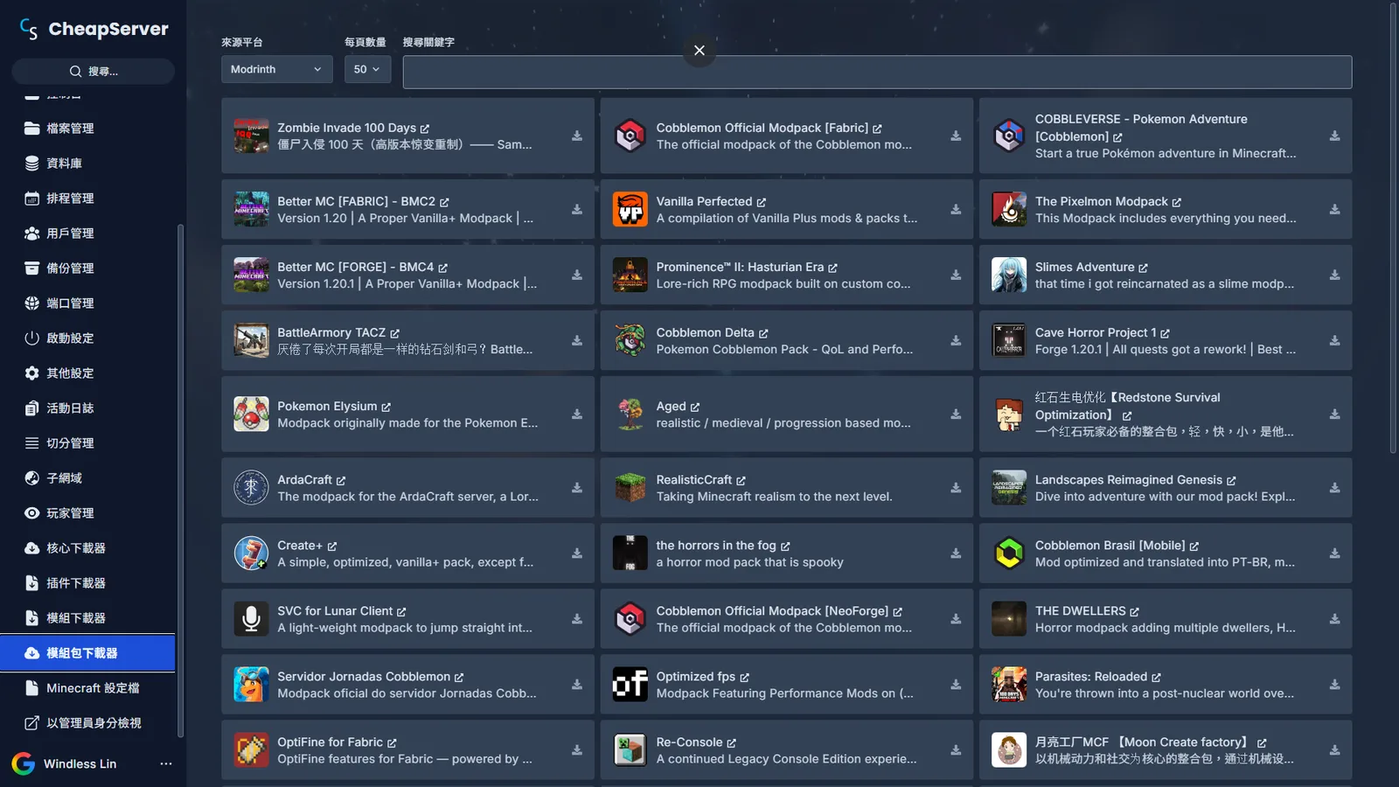The image size is (1399, 787).
Task: Click the horrors in the fog thumbnail
Action: (630, 554)
